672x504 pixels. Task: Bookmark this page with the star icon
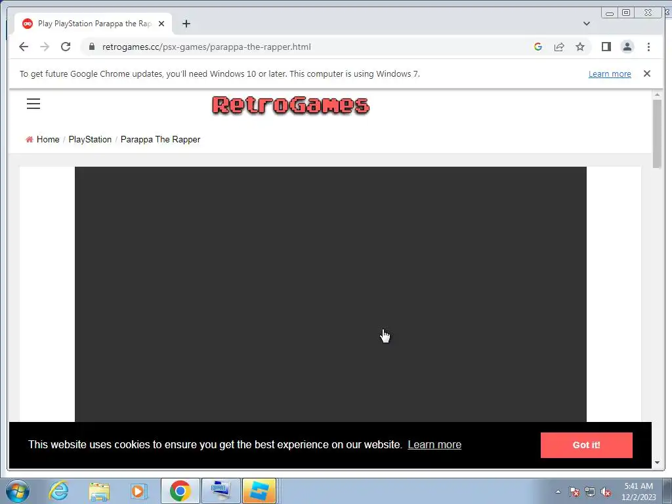point(580,47)
